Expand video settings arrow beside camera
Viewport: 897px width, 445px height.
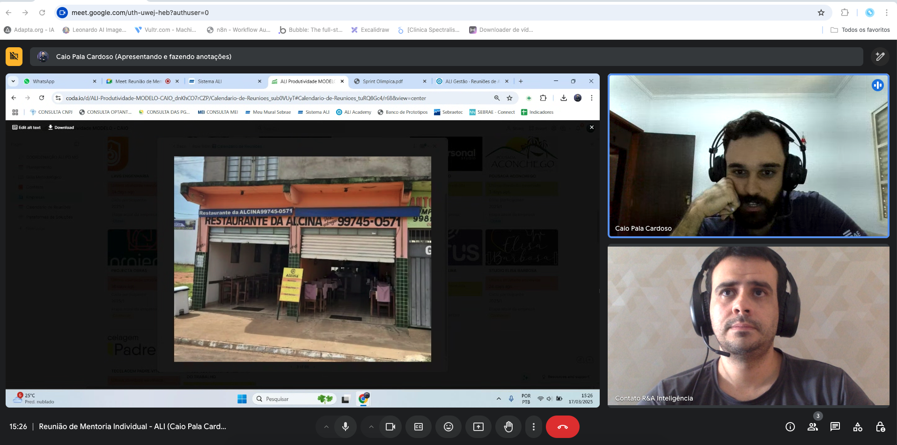tap(371, 427)
